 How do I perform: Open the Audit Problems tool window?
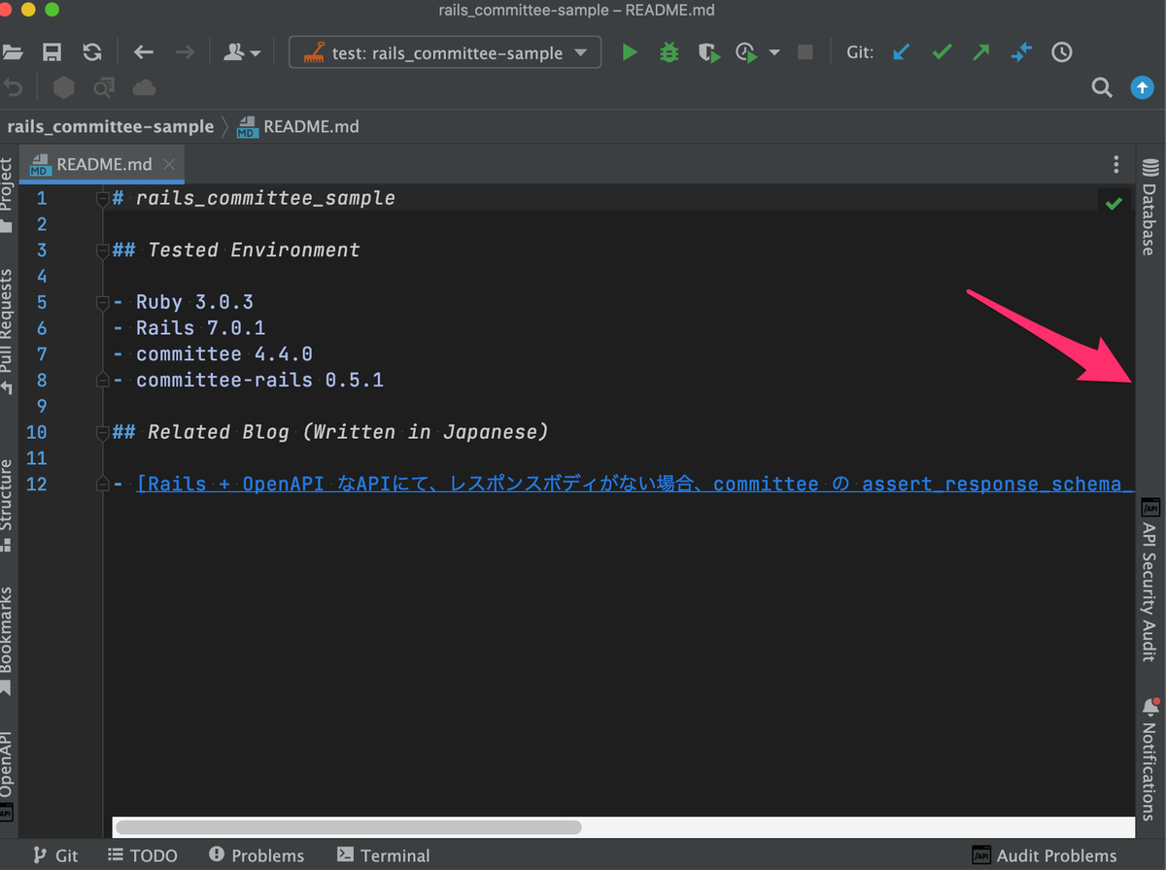click(1045, 855)
